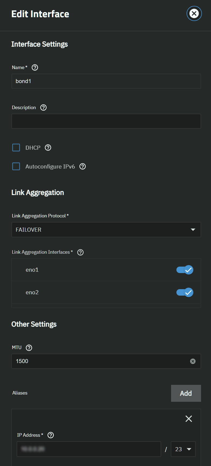Open the DHCP help icon
This screenshot has height=466, width=211.
coord(48,148)
